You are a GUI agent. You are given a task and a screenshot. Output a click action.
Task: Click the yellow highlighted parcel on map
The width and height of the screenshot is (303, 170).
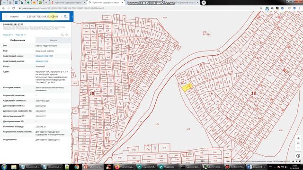[x=187, y=87]
